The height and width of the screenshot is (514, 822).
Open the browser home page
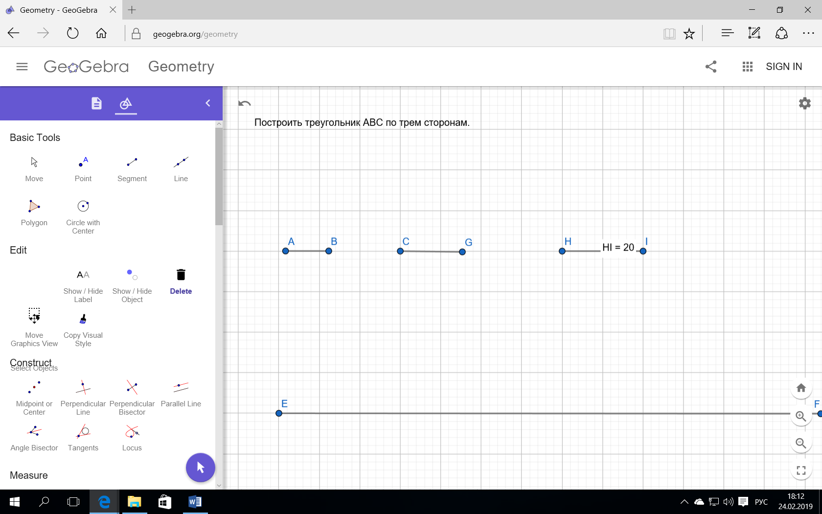click(x=101, y=33)
